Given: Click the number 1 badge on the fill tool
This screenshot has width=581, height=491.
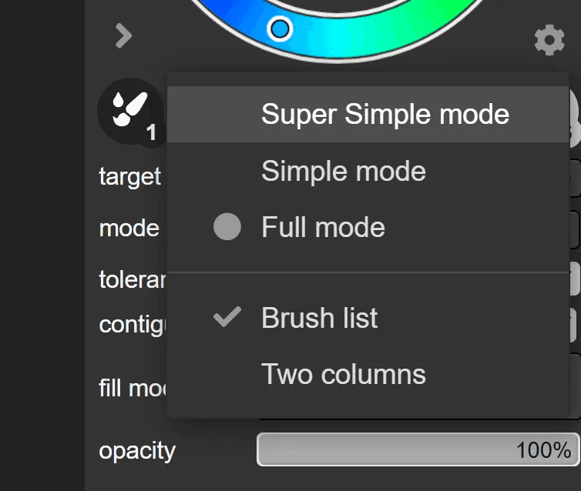Looking at the screenshot, I should pos(152,132).
